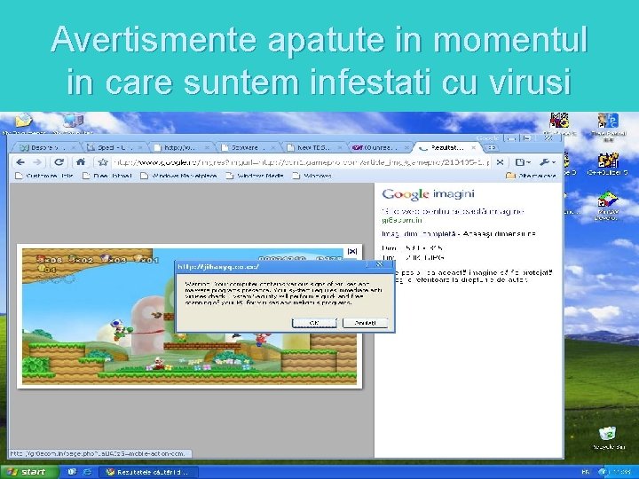The width and height of the screenshot is (639, 479).
Task: Close the Mario image preview frame
Action: click(x=352, y=251)
